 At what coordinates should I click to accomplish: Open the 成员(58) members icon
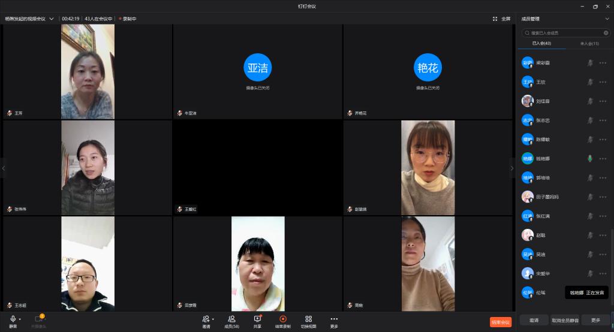tap(231, 319)
